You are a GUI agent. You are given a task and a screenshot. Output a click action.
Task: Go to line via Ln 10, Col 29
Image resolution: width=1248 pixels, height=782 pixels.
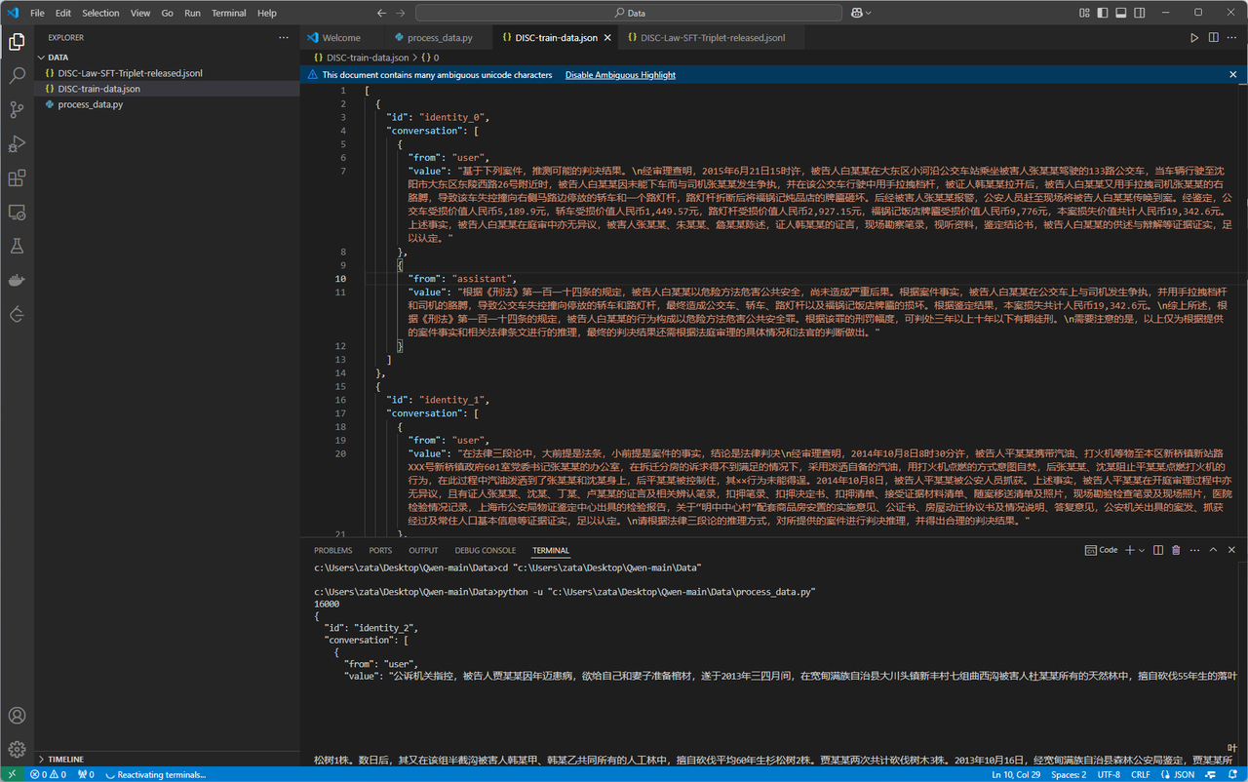click(1015, 775)
